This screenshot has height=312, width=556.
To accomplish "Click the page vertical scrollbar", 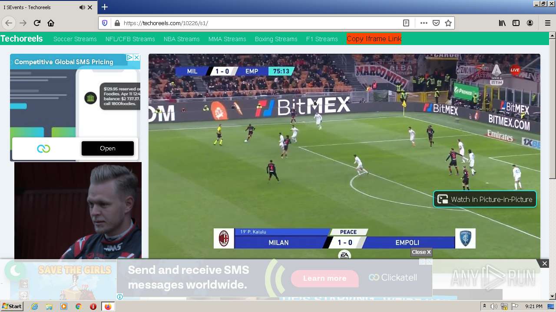I will click(x=553, y=108).
